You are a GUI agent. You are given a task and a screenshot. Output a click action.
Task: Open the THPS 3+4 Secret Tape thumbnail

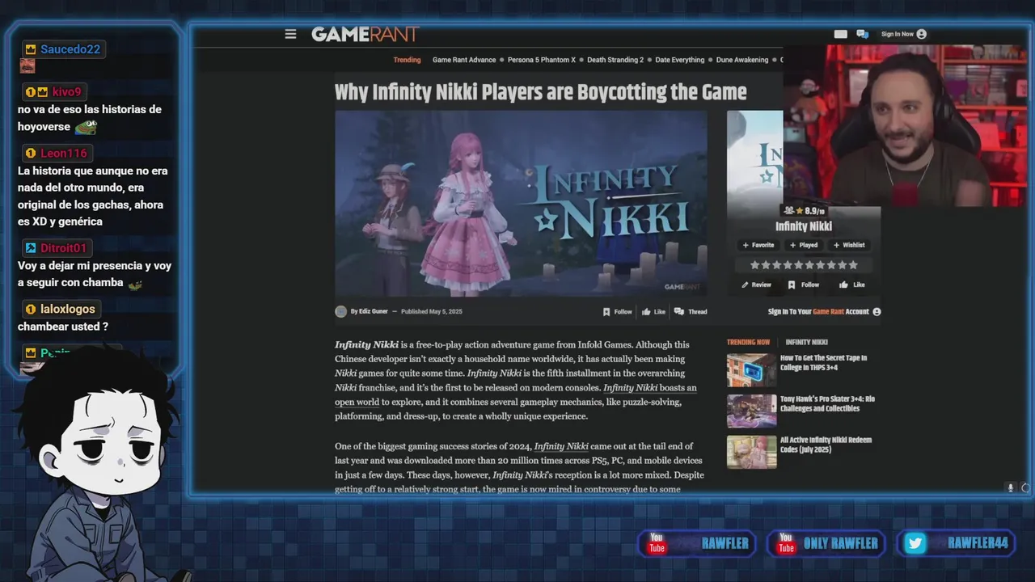coord(751,370)
